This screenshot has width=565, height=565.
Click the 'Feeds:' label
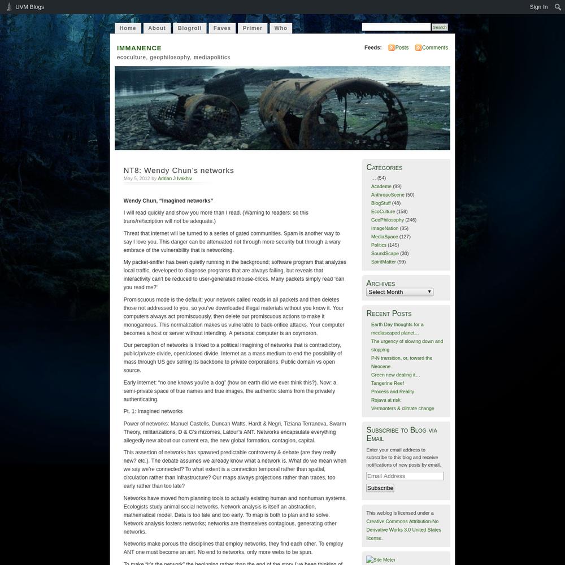tap(373, 47)
